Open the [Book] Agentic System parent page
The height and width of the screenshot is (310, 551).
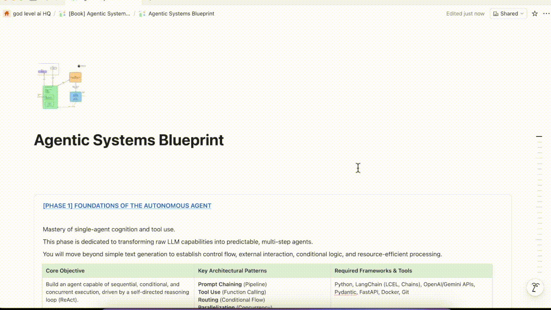click(x=99, y=13)
